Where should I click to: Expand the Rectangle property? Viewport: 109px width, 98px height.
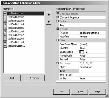[58, 63]
